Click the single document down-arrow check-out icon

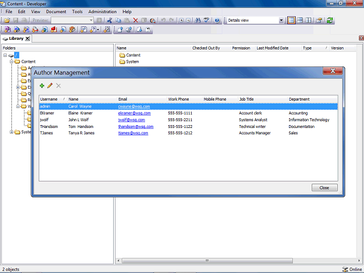tap(139, 30)
